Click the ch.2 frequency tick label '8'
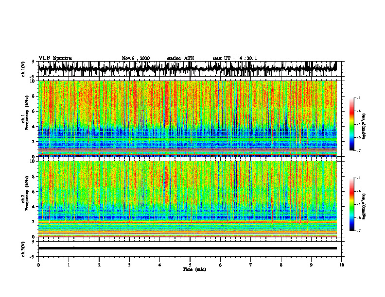The width and height of the screenshot is (385, 297). [34, 177]
